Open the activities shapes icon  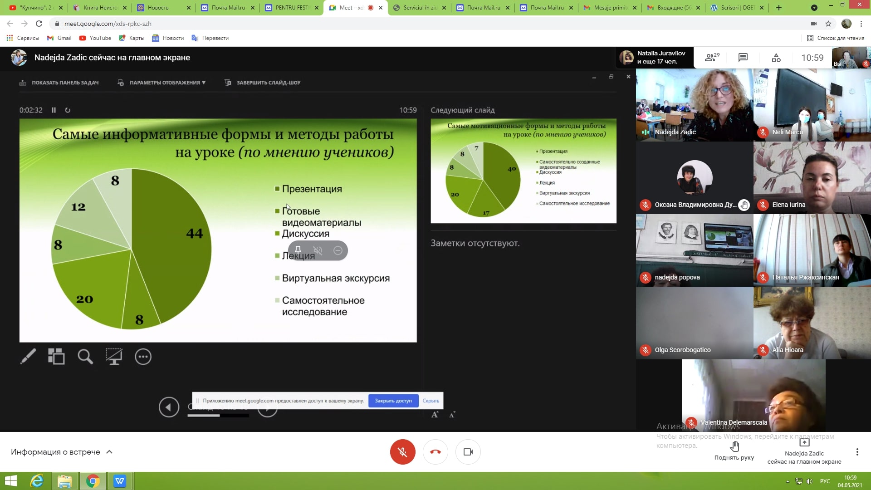(x=776, y=58)
